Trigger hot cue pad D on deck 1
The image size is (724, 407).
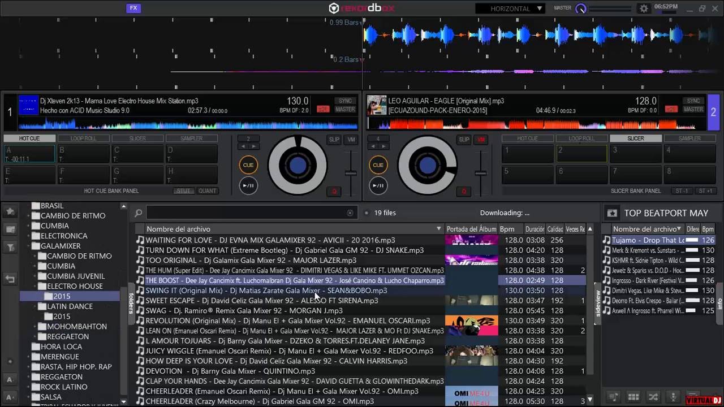point(192,154)
